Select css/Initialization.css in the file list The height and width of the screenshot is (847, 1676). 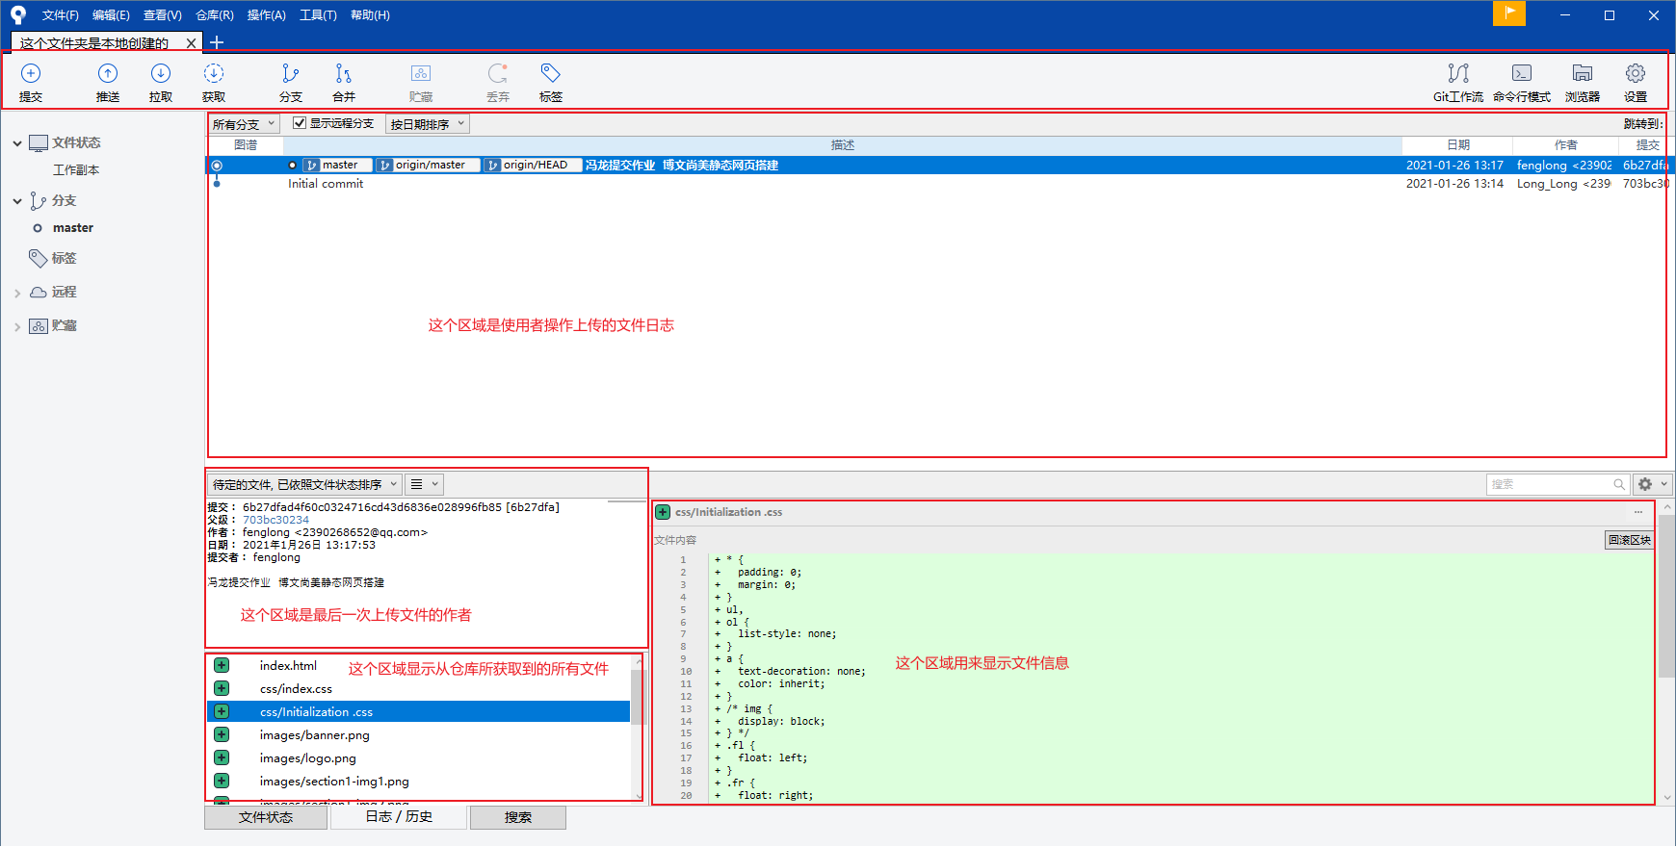(x=420, y=712)
